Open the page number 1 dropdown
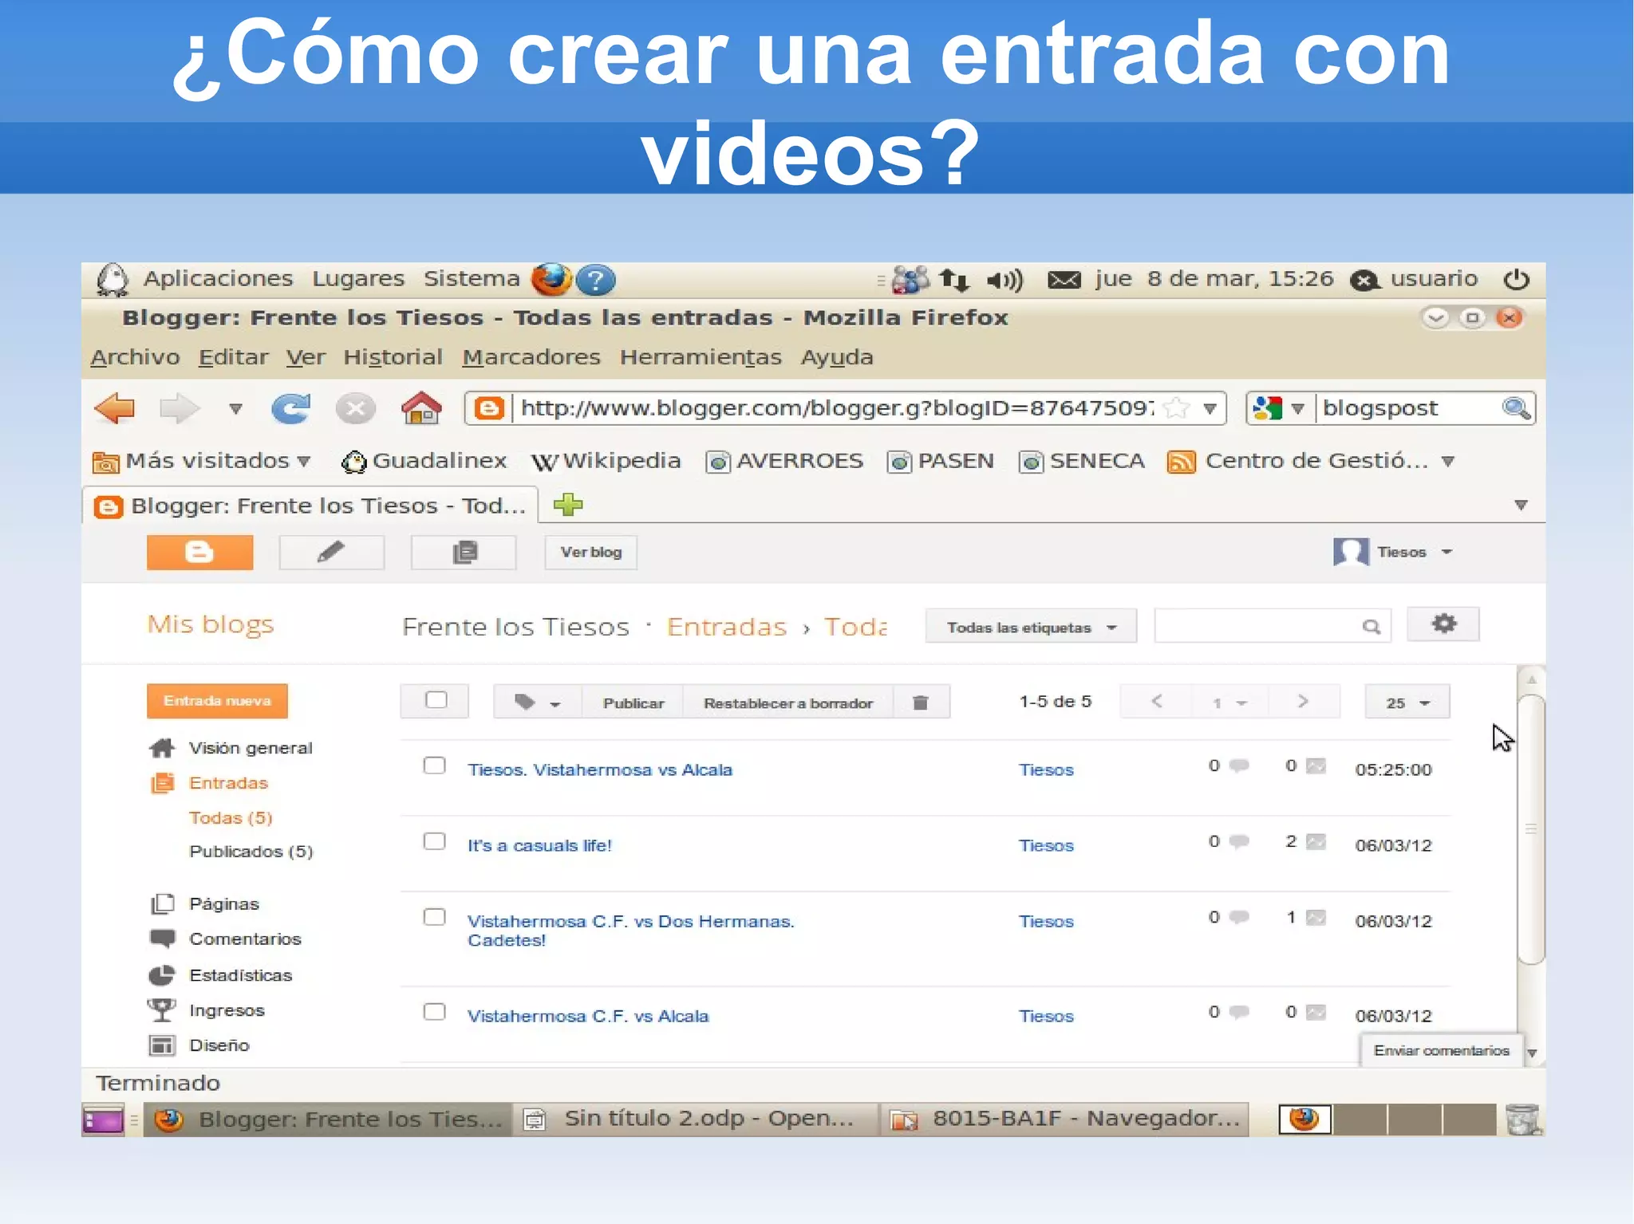 (x=1229, y=703)
